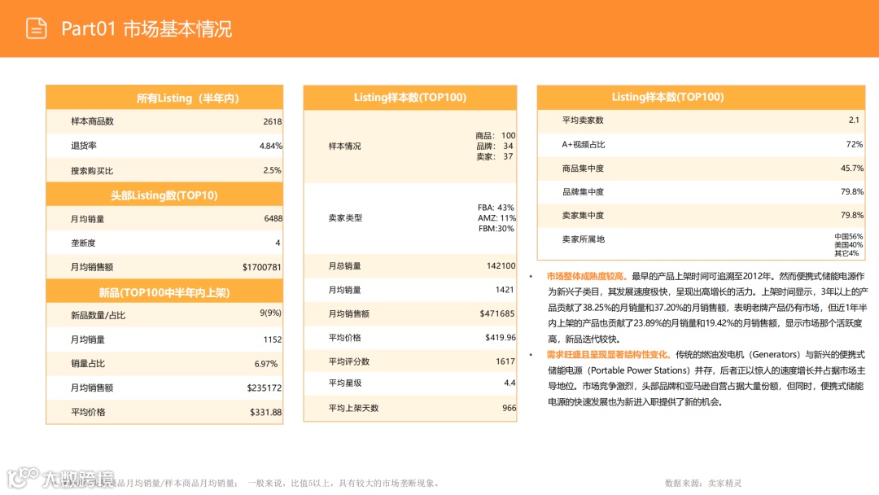
Task: Select the 样本商品数 value 2618
Action: (273, 121)
